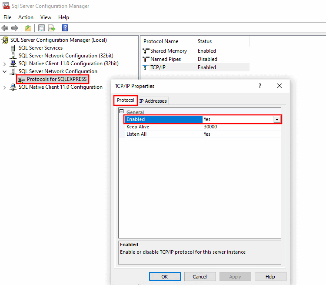Select the Keep Alive property label
Viewport: 326px width, 285px height.
(x=138, y=127)
